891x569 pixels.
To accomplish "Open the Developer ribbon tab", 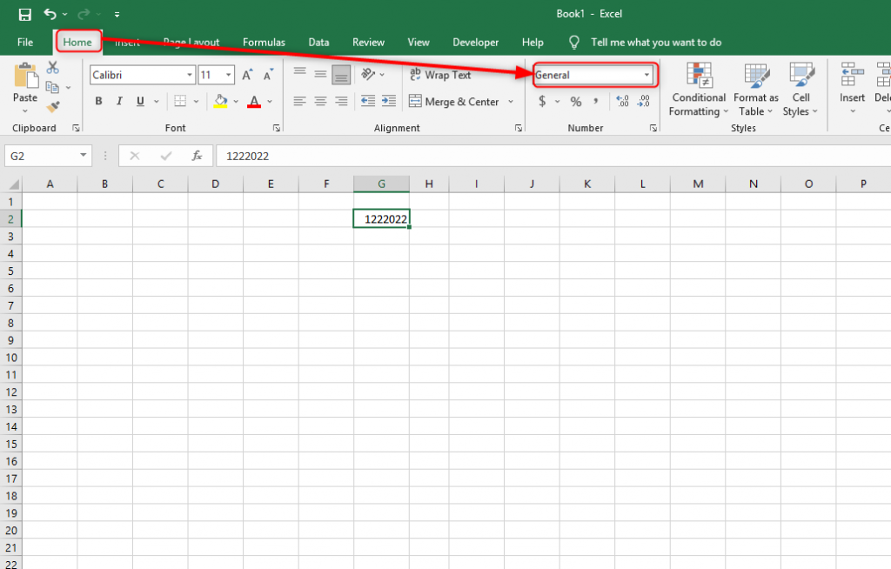I will (475, 42).
